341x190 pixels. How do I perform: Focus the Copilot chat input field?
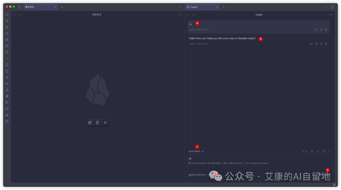260,163
